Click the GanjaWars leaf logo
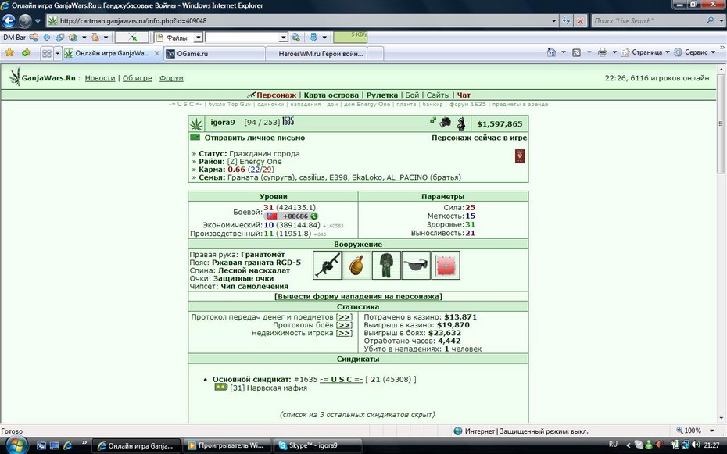The image size is (727, 454). coord(15,77)
